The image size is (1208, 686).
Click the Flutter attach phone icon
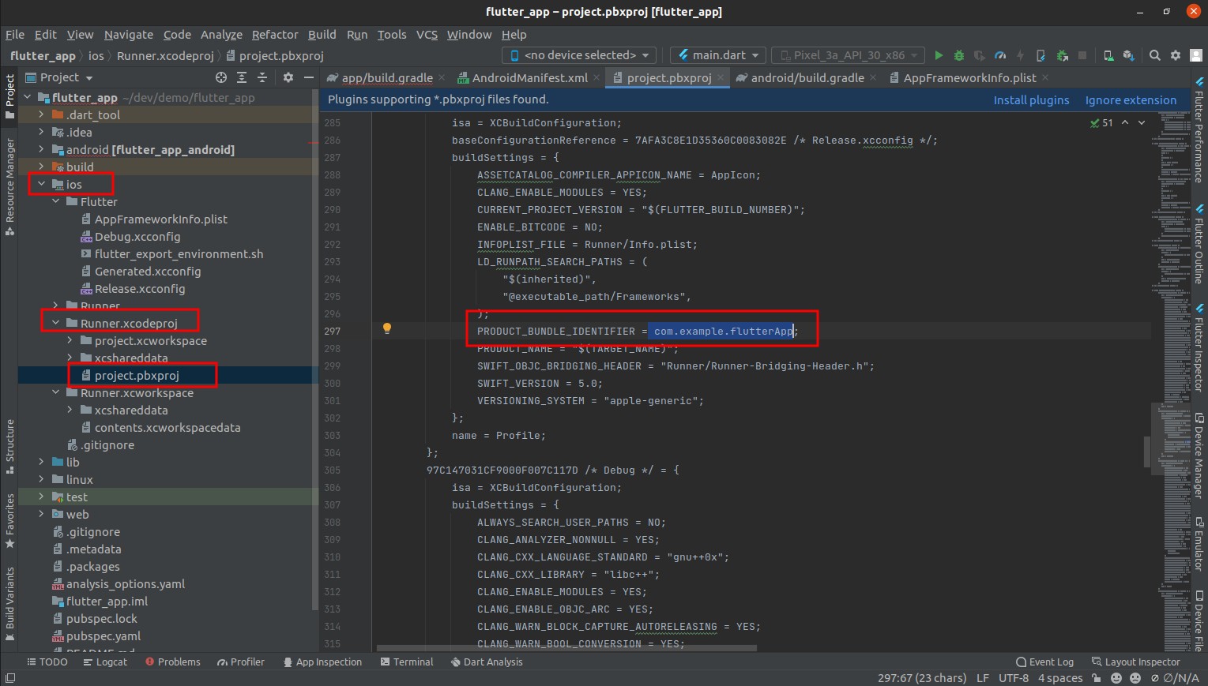(x=1041, y=55)
